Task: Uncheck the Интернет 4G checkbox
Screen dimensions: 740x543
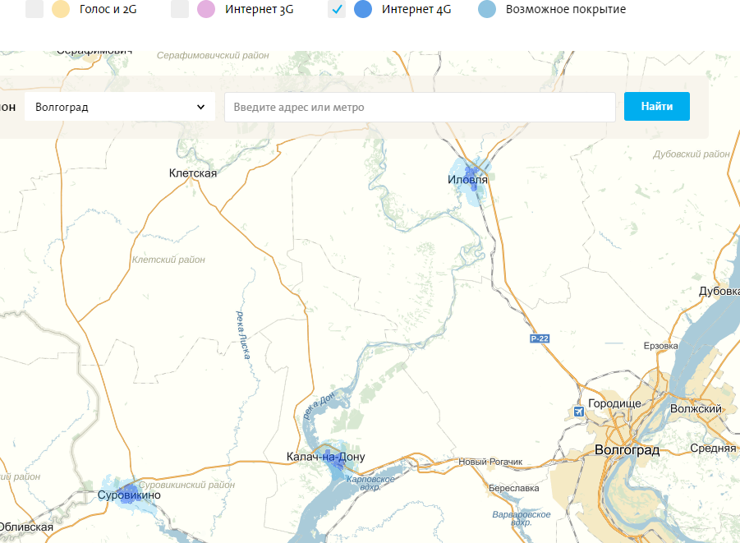Action: coord(337,10)
